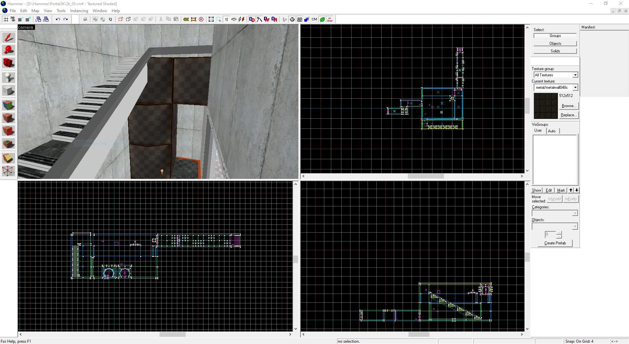This screenshot has width=629, height=344.
Task: Click Save Window State icon
Action: tap(46, 19)
